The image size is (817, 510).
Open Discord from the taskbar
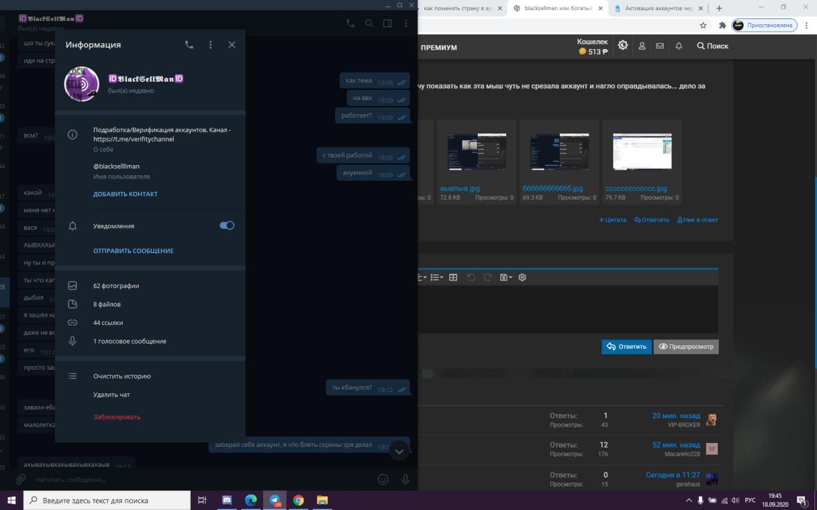click(227, 500)
